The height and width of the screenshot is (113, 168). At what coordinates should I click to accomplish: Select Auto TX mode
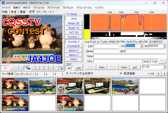click(x=74, y=19)
